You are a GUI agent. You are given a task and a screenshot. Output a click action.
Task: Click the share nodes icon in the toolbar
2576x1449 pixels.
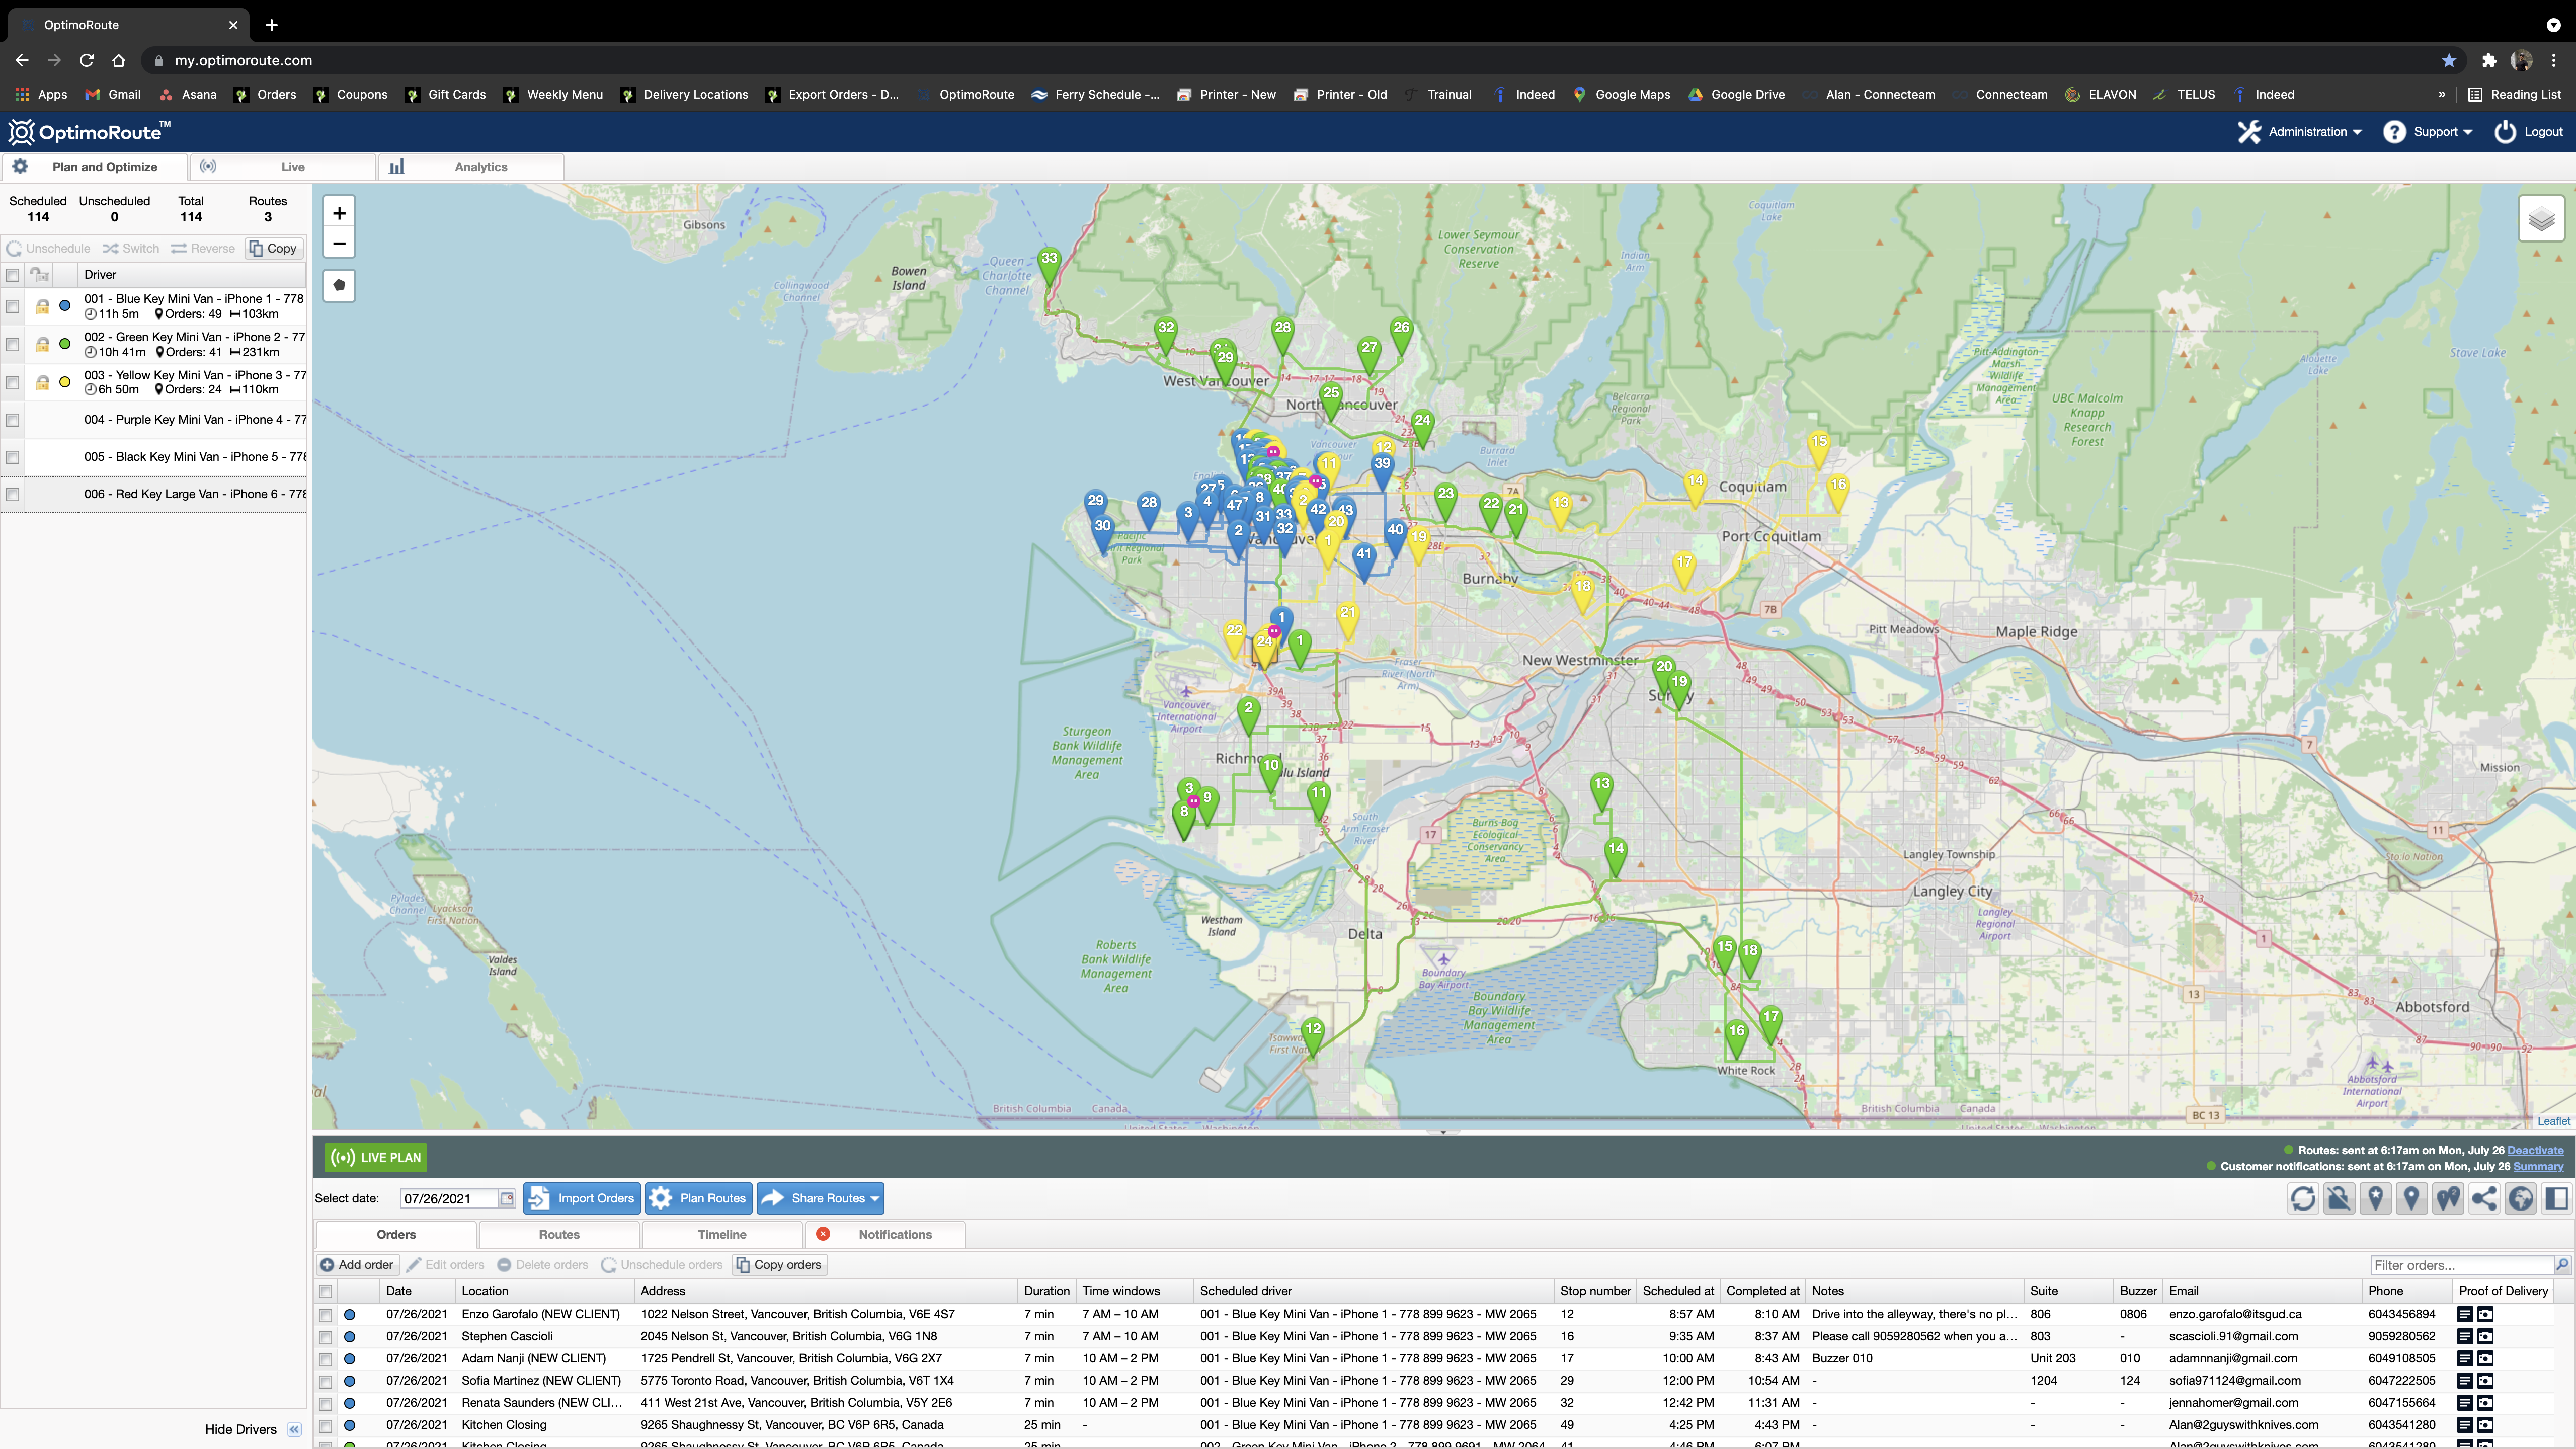tap(2484, 1198)
